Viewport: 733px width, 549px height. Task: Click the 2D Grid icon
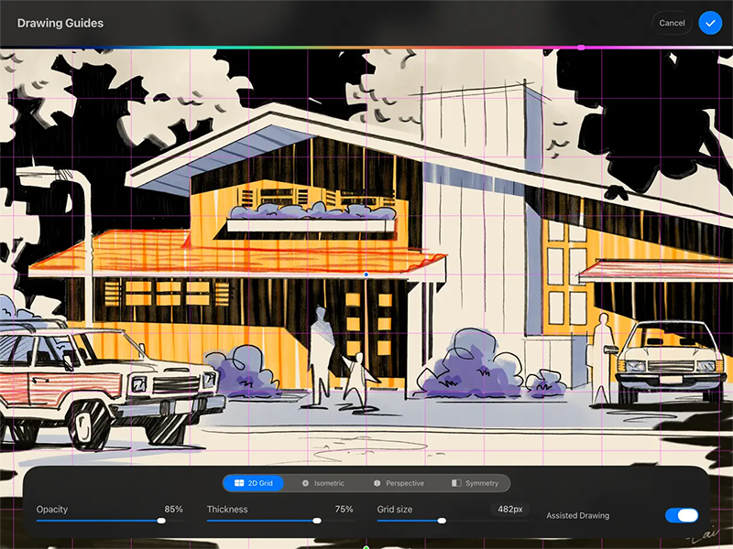tap(238, 483)
